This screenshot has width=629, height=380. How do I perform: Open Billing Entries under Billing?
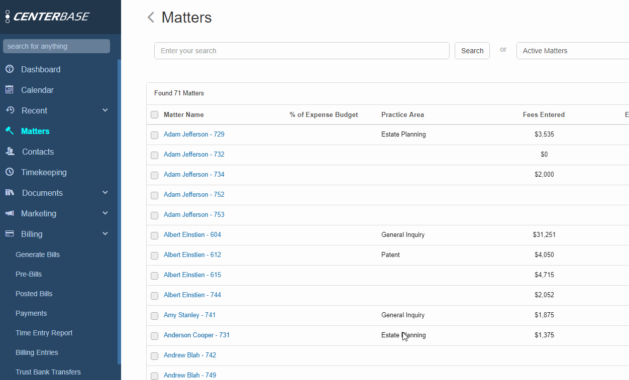click(x=37, y=352)
